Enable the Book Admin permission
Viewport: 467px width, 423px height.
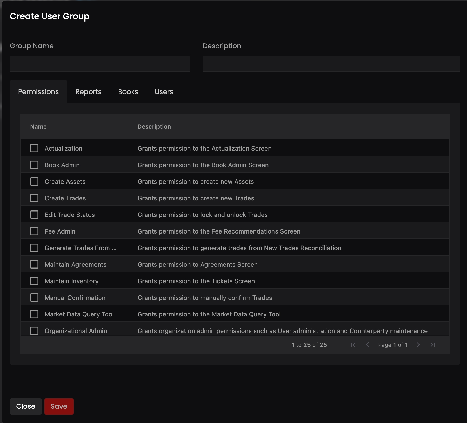(x=34, y=165)
